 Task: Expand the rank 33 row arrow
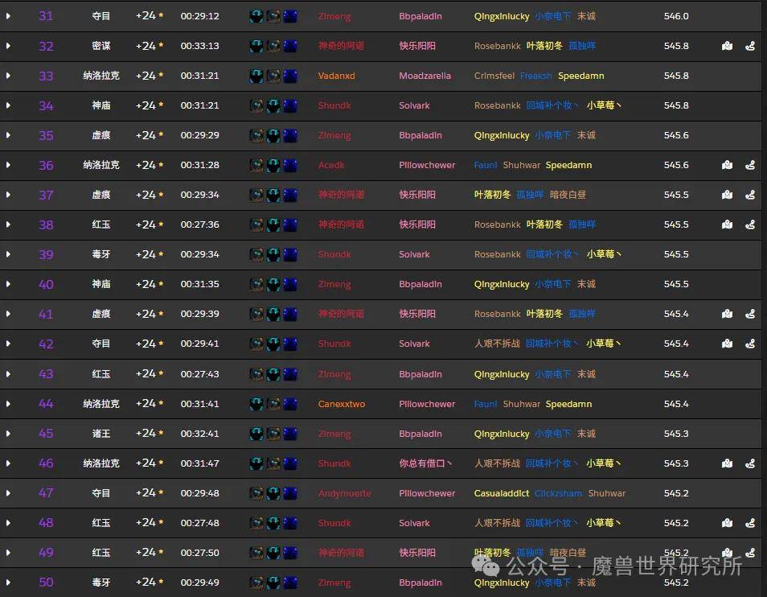point(8,76)
